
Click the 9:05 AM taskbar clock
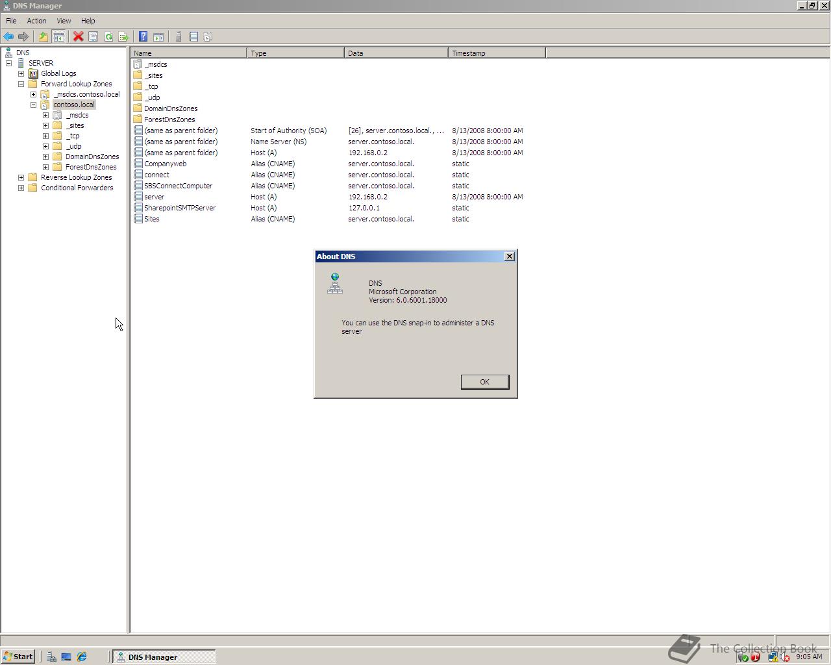coord(809,657)
